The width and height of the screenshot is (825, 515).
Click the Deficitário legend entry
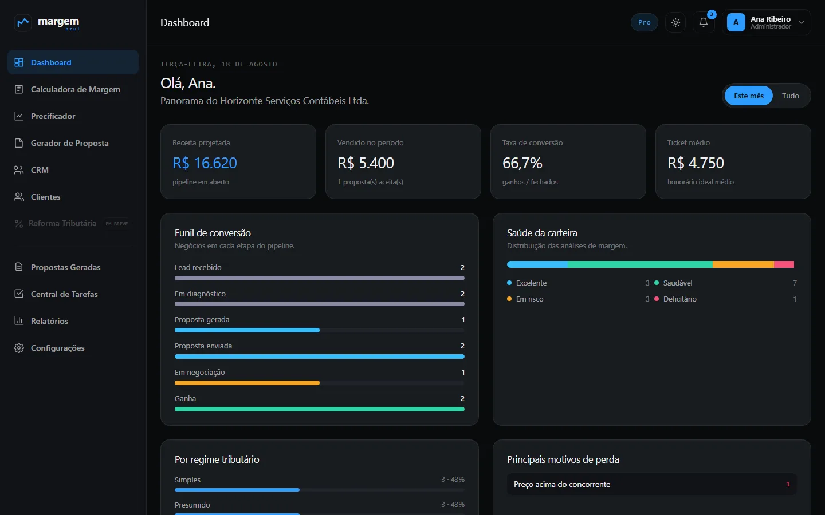click(725, 299)
